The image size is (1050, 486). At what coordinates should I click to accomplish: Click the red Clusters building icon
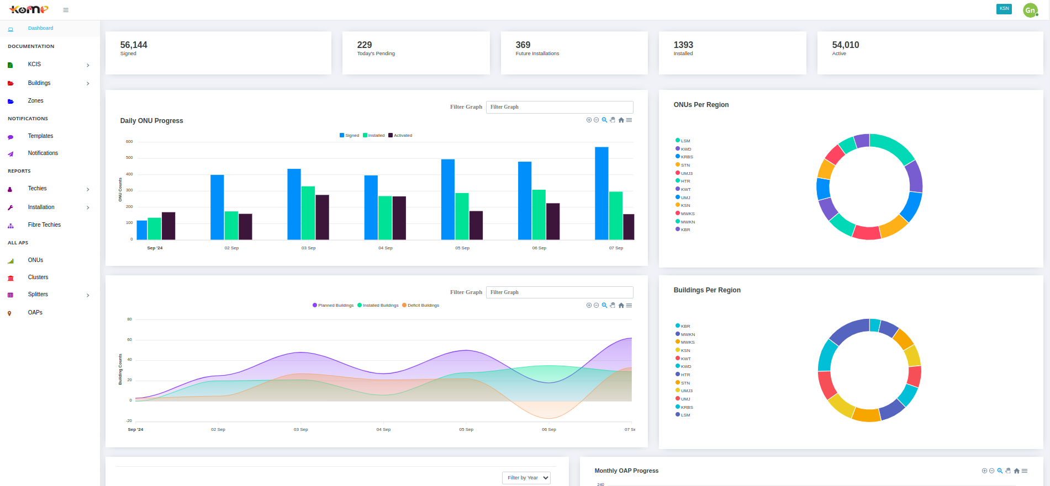click(10, 278)
